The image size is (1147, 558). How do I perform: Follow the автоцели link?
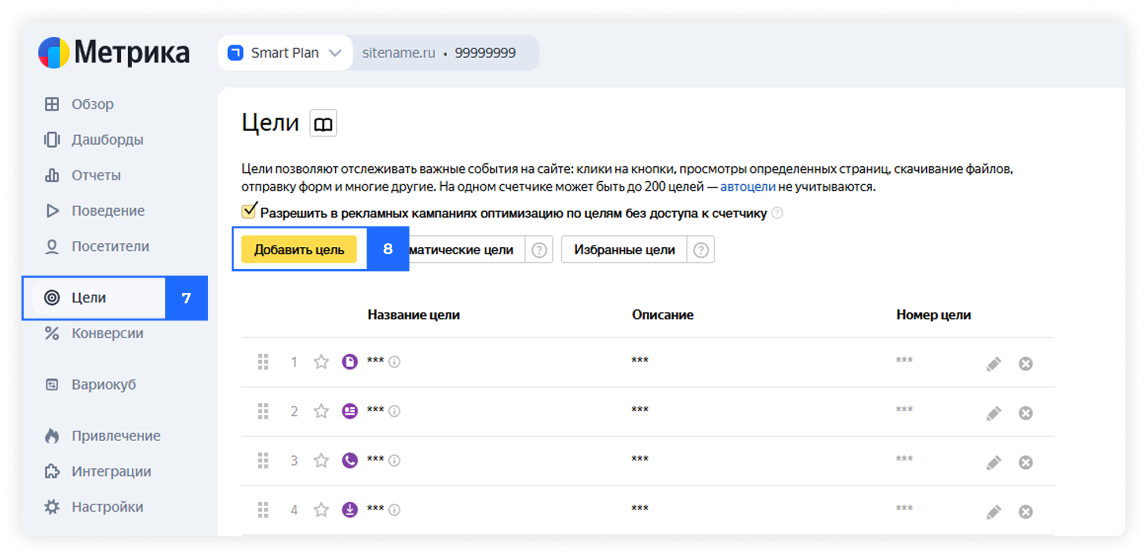(747, 186)
